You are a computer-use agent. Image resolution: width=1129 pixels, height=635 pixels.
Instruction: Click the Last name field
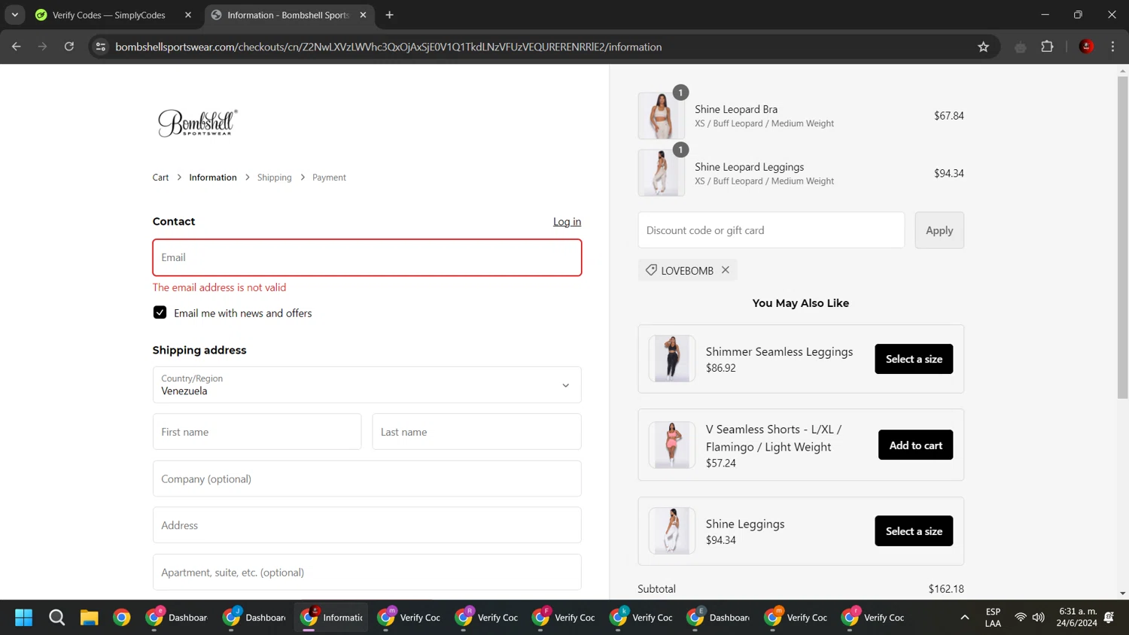[476, 432]
